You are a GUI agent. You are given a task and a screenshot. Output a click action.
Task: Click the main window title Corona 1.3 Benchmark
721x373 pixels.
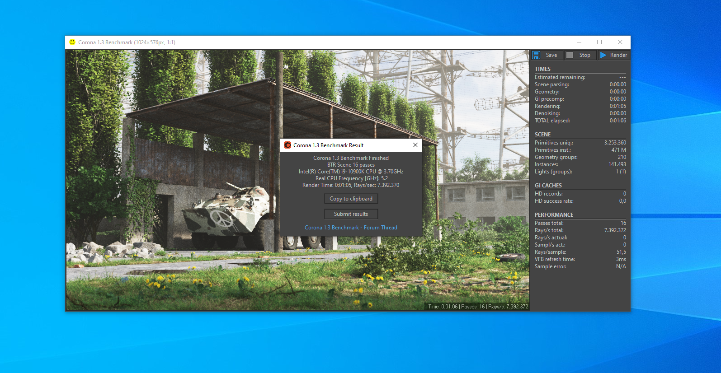127,42
